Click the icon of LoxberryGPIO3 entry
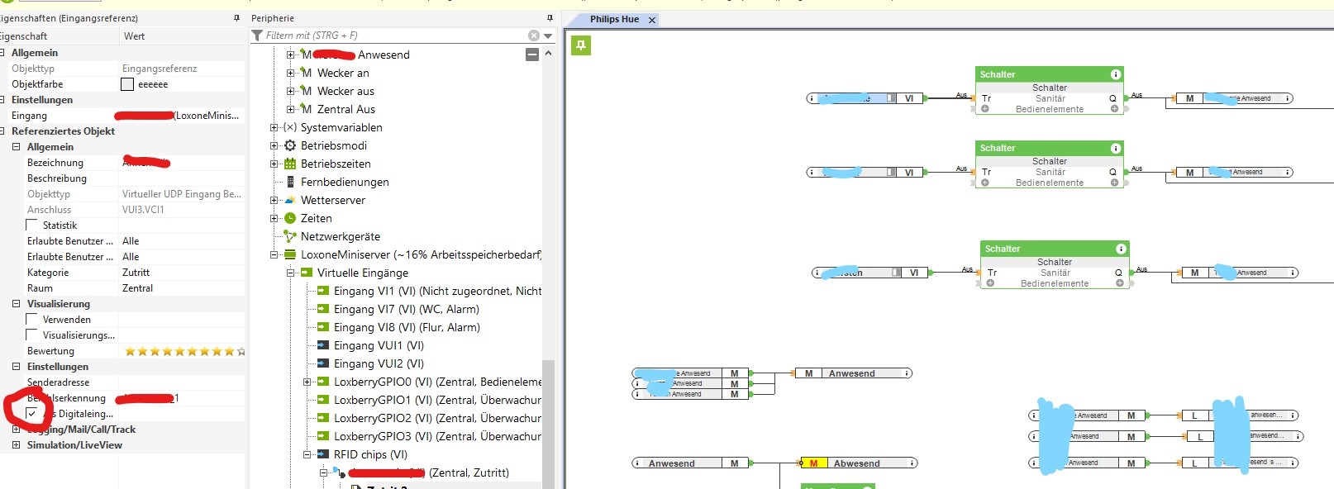Image resolution: width=1334 pixels, height=489 pixels. pos(323,436)
